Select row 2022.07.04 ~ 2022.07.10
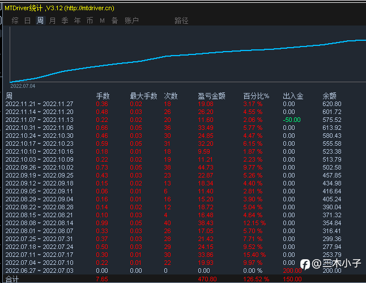366x283 pixels. point(173,263)
